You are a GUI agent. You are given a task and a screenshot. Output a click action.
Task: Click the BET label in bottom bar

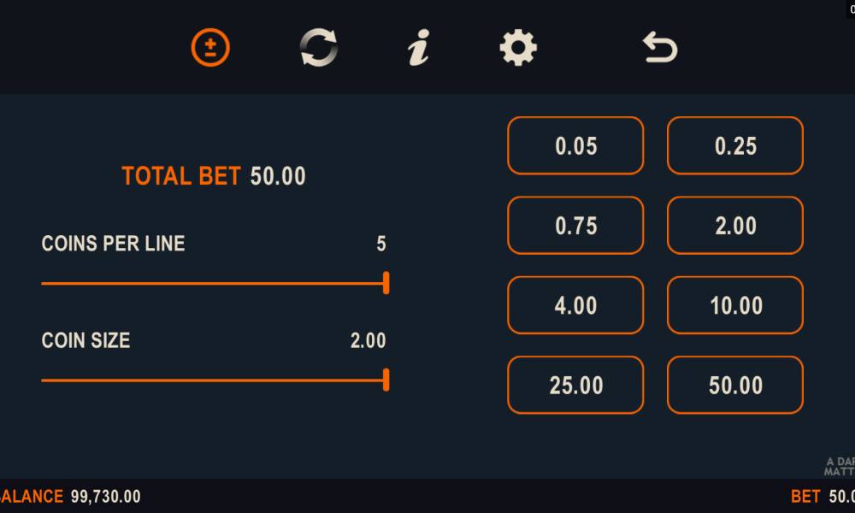point(805,497)
